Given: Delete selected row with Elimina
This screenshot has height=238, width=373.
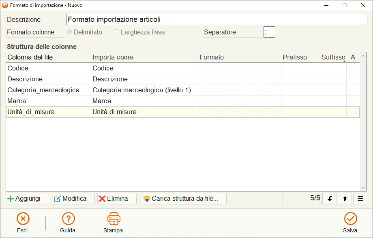Looking at the screenshot, I should [117, 199].
